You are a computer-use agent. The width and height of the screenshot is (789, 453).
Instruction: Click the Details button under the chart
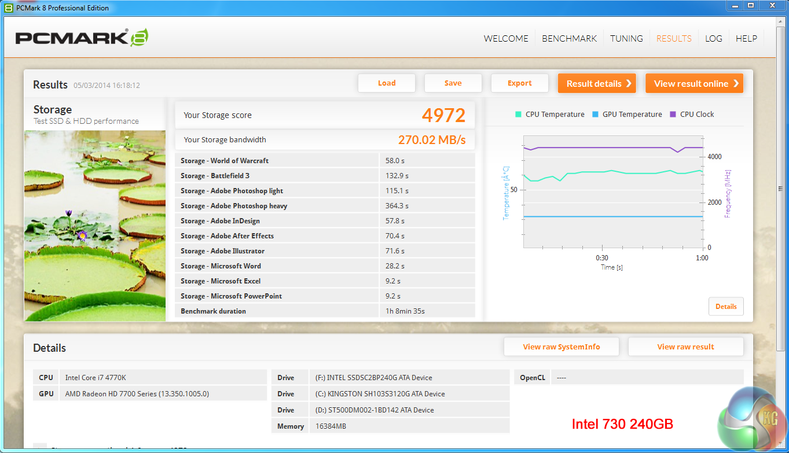click(726, 307)
